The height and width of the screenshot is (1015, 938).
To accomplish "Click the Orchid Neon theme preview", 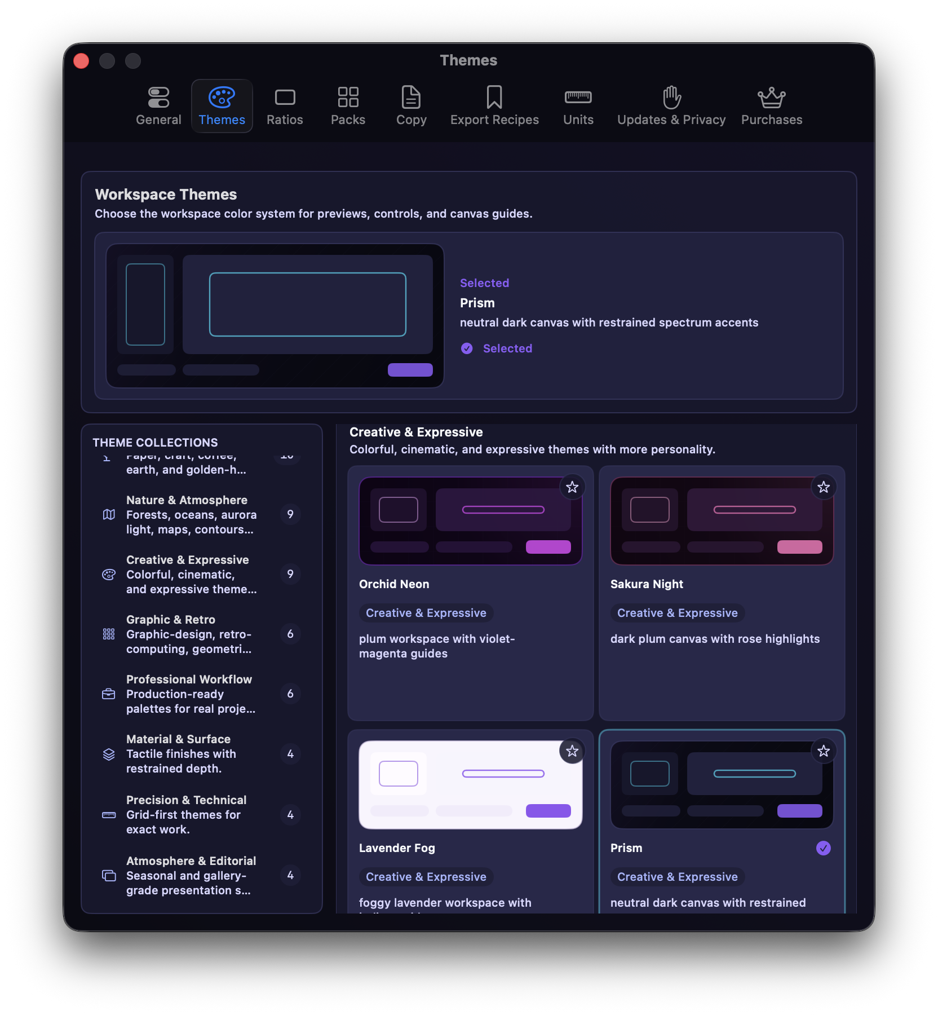I will tap(471, 521).
